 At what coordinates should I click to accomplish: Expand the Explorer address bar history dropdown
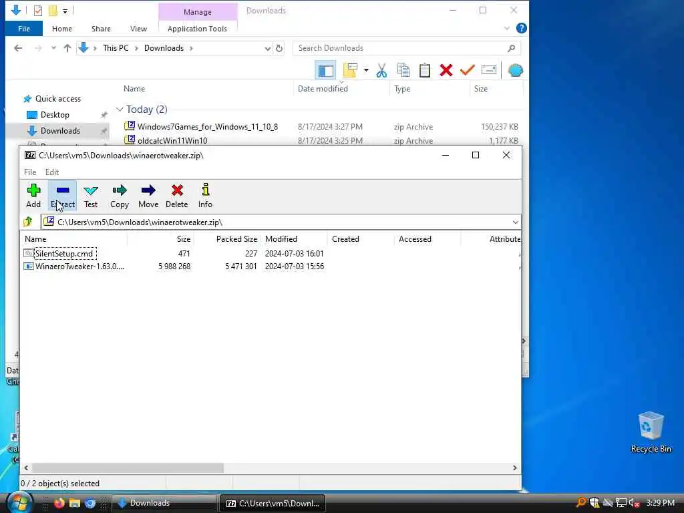(x=267, y=48)
